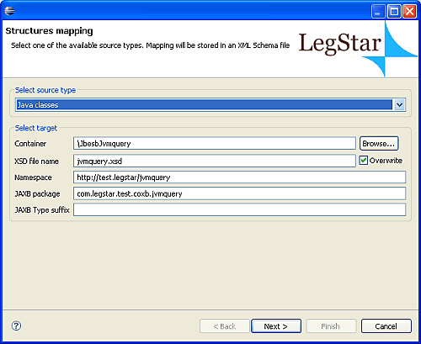This screenshot has width=421, height=344.
Task: Click the help question mark icon
Action: [16, 325]
